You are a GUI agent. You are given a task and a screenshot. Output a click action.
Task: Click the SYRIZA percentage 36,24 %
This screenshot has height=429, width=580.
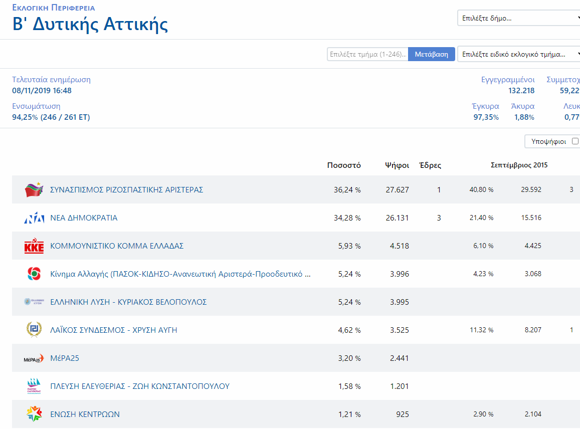click(347, 190)
